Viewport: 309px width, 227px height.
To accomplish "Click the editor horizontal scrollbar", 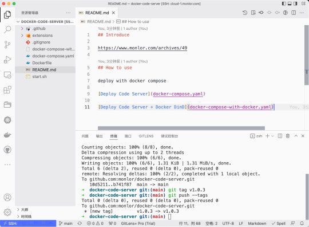I will click(181, 128).
